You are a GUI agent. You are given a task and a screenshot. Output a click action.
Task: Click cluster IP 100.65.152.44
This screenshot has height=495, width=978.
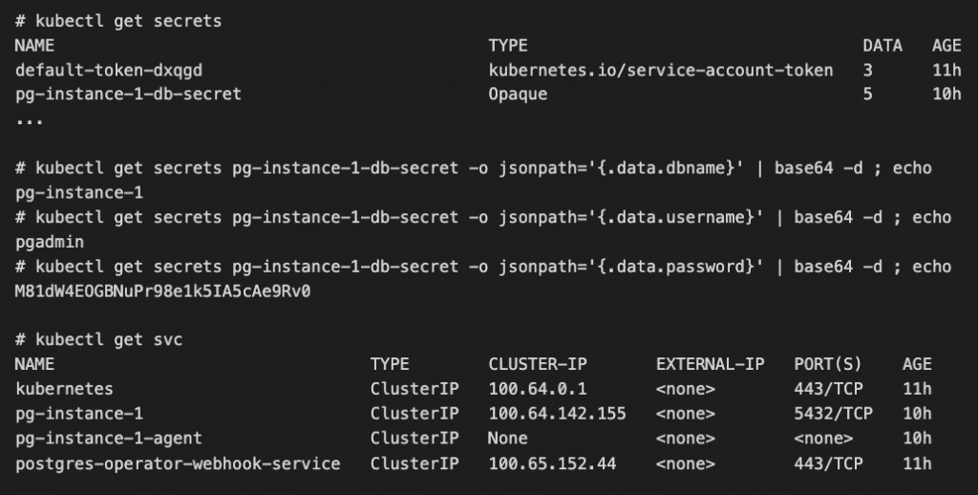552,463
